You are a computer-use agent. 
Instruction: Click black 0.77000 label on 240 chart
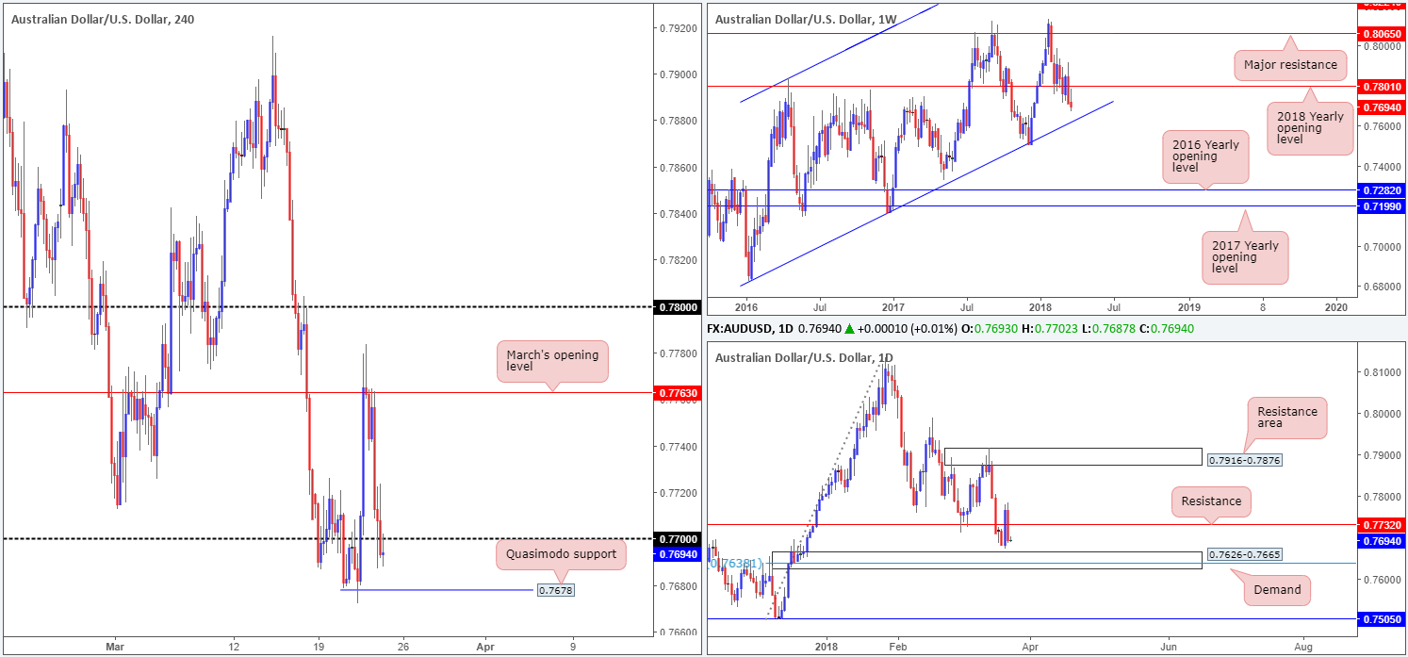pyautogui.click(x=679, y=539)
